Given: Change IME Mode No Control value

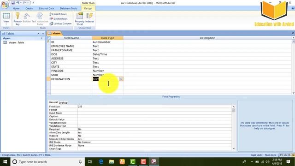Looking at the screenshot, I should 154,142.
